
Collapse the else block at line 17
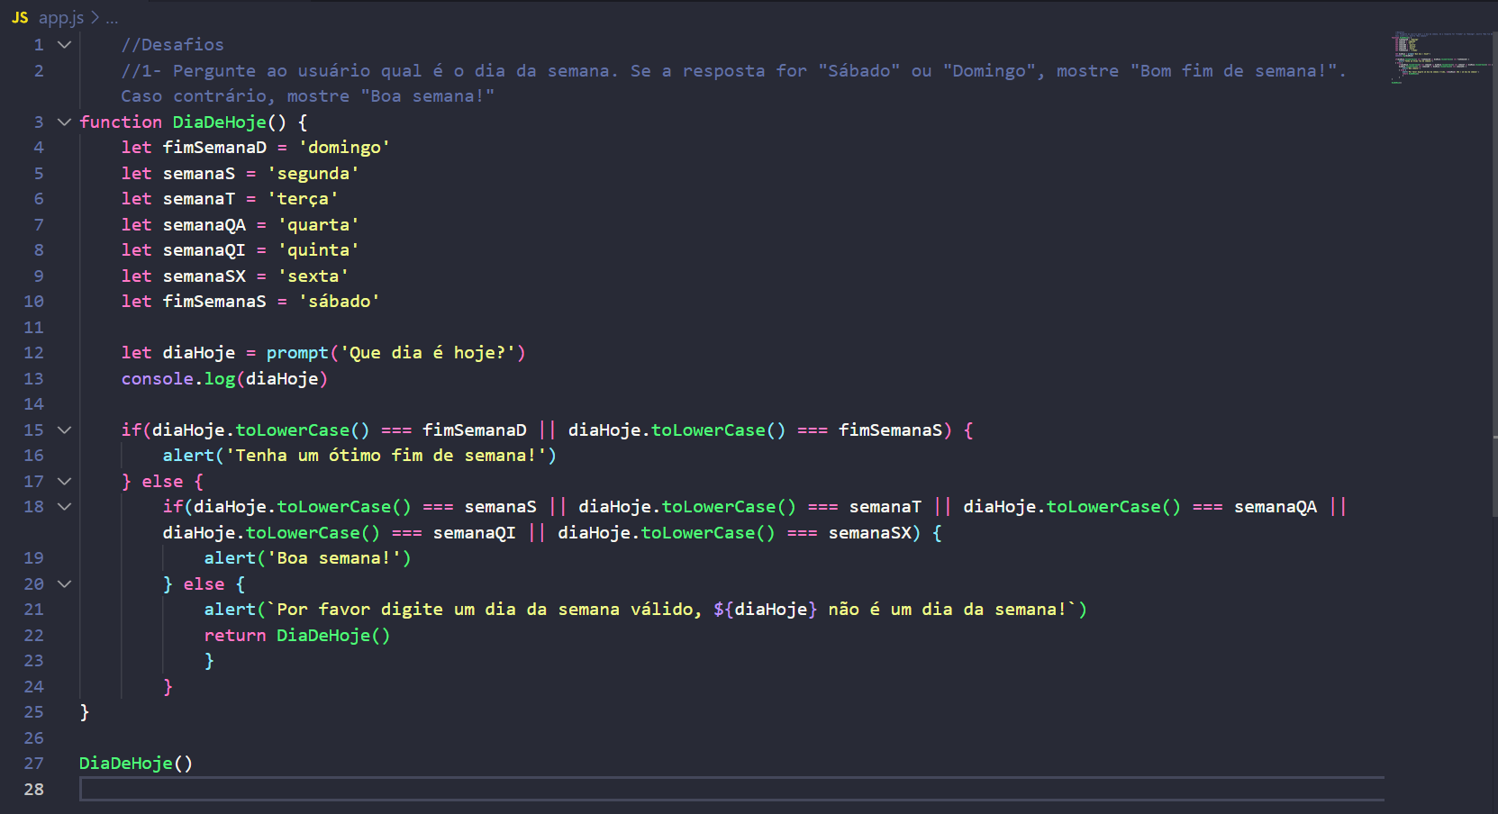(x=64, y=481)
